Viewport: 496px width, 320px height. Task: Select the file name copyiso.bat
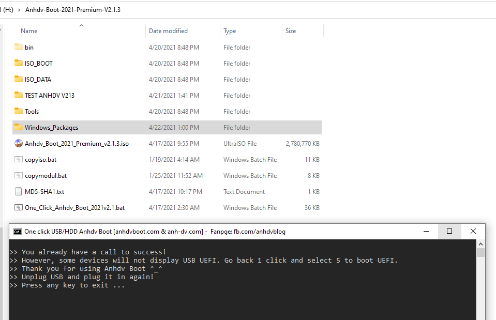(x=40, y=160)
